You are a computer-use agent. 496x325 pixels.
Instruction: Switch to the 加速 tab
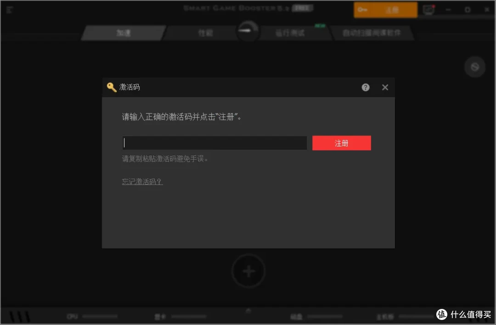(x=124, y=33)
